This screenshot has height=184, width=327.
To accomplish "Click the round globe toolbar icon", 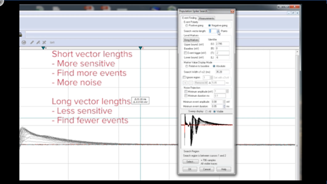I will click(x=24, y=43).
